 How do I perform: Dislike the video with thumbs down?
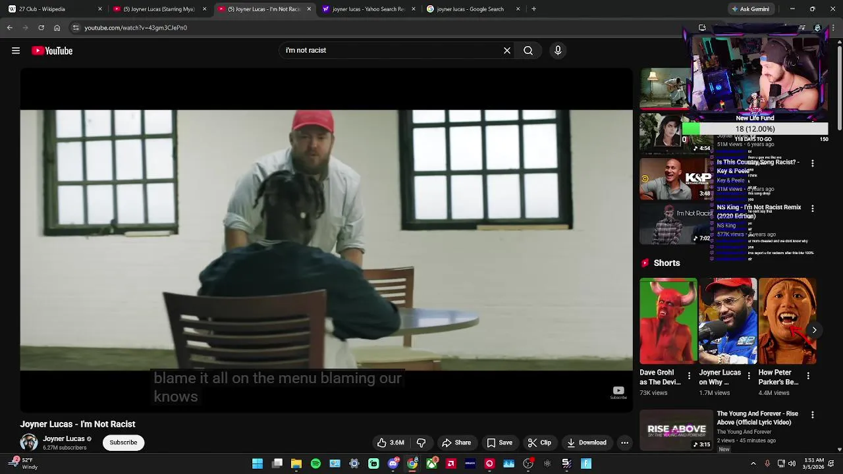coord(421,442)
